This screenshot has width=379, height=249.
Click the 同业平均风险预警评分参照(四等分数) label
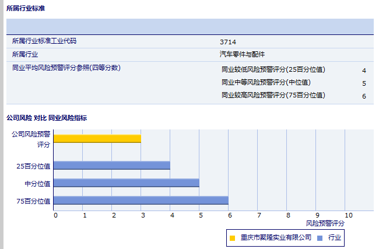pyautogui.click(x=66, y=68)
